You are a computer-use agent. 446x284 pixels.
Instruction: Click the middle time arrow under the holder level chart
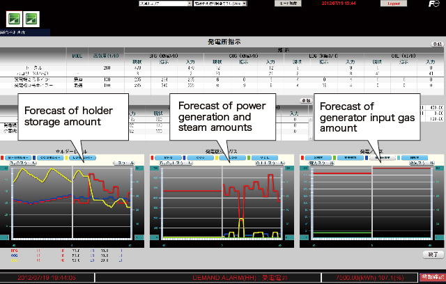click(72, 245)
